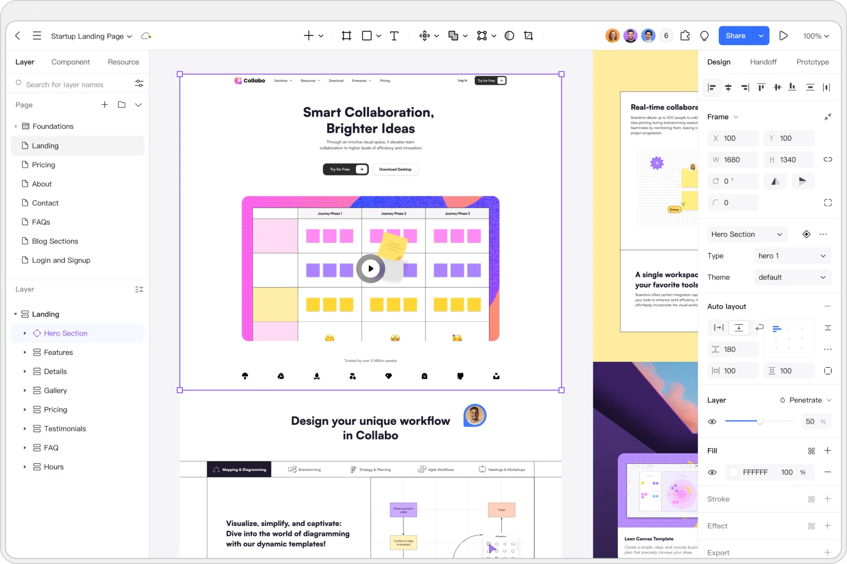Collapse all layers icon in Layer header
847x564 pixels.
click(139, 289)
